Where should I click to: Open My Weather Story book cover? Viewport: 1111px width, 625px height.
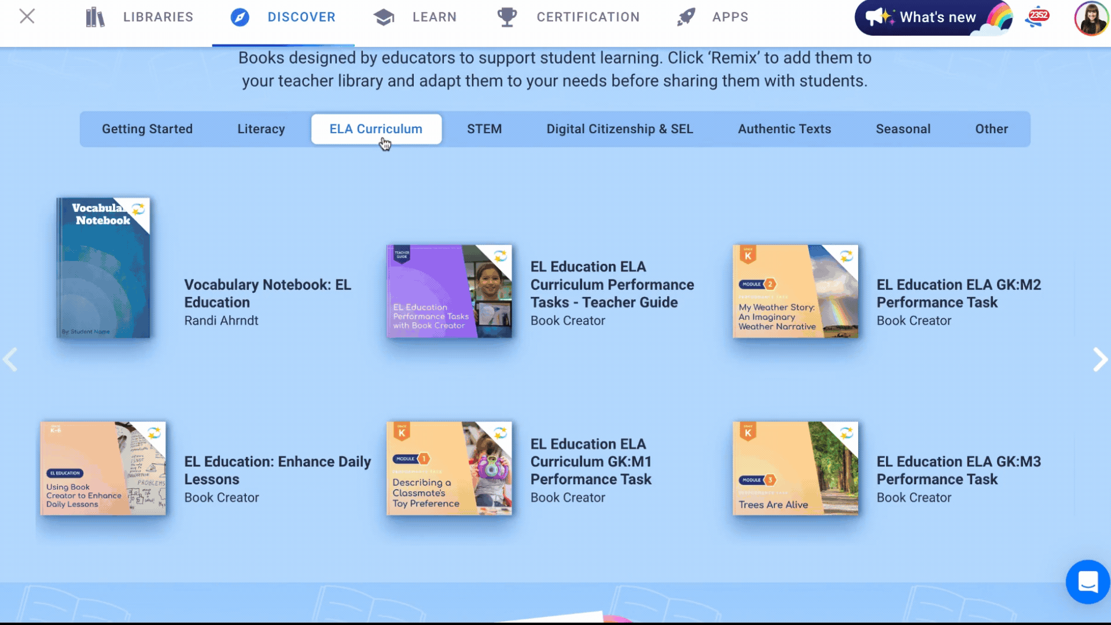click(x=795, y=291)
